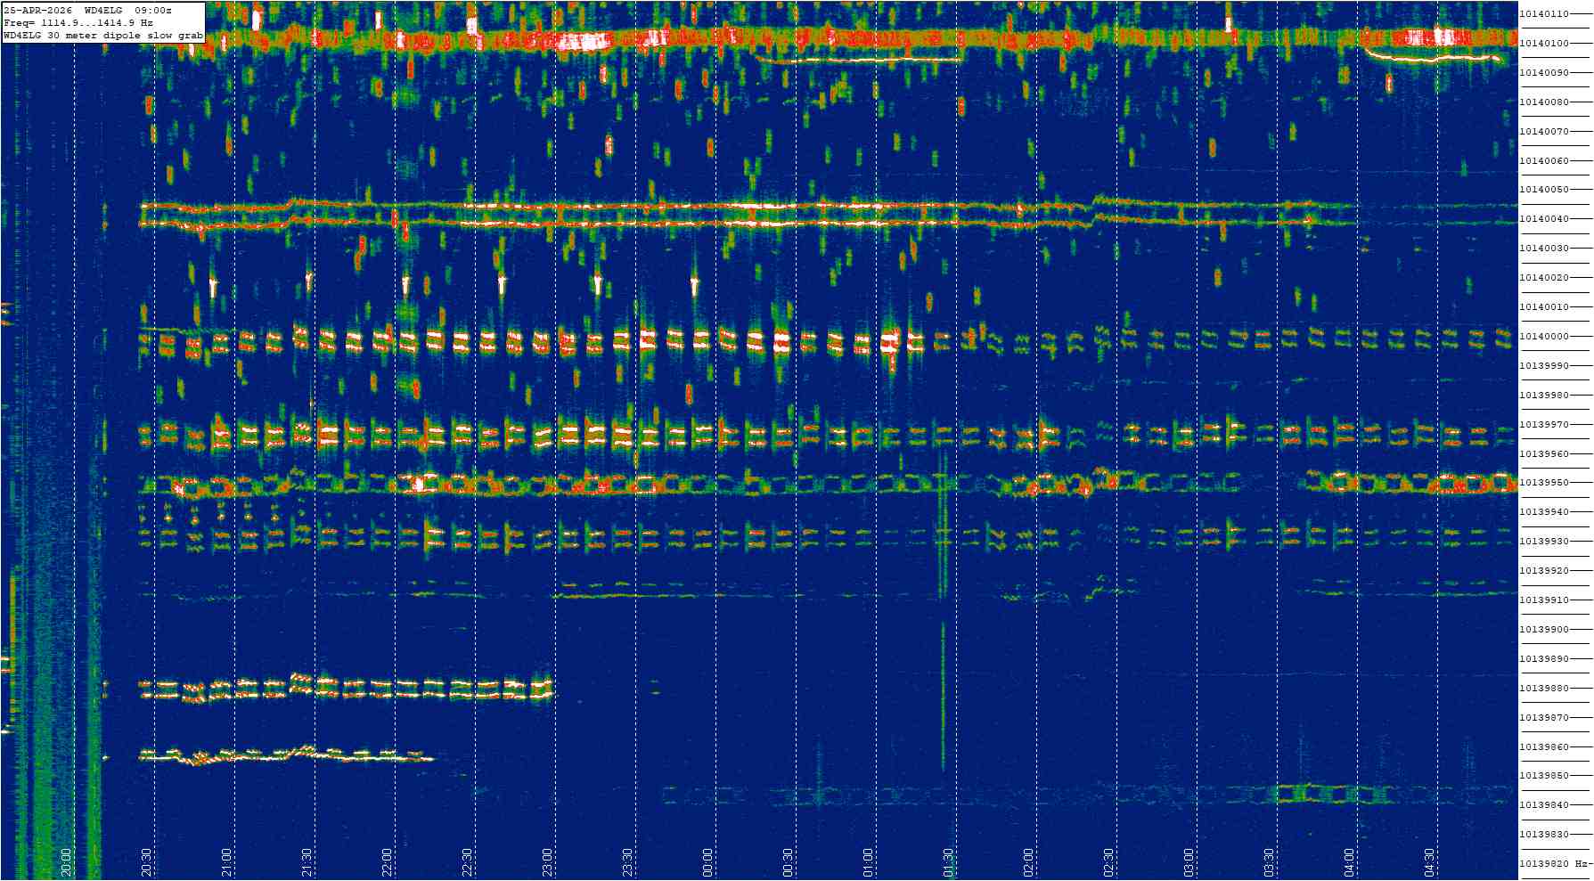The image size is (1594, 881).
Task: Click the 00:00 midnight time label
Action: click(707, 861)
